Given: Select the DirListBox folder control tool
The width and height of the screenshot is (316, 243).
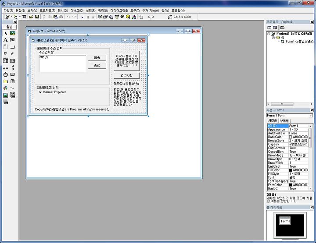Looking at the screenshot, I should pyautogui.click(x=6, y=81).
